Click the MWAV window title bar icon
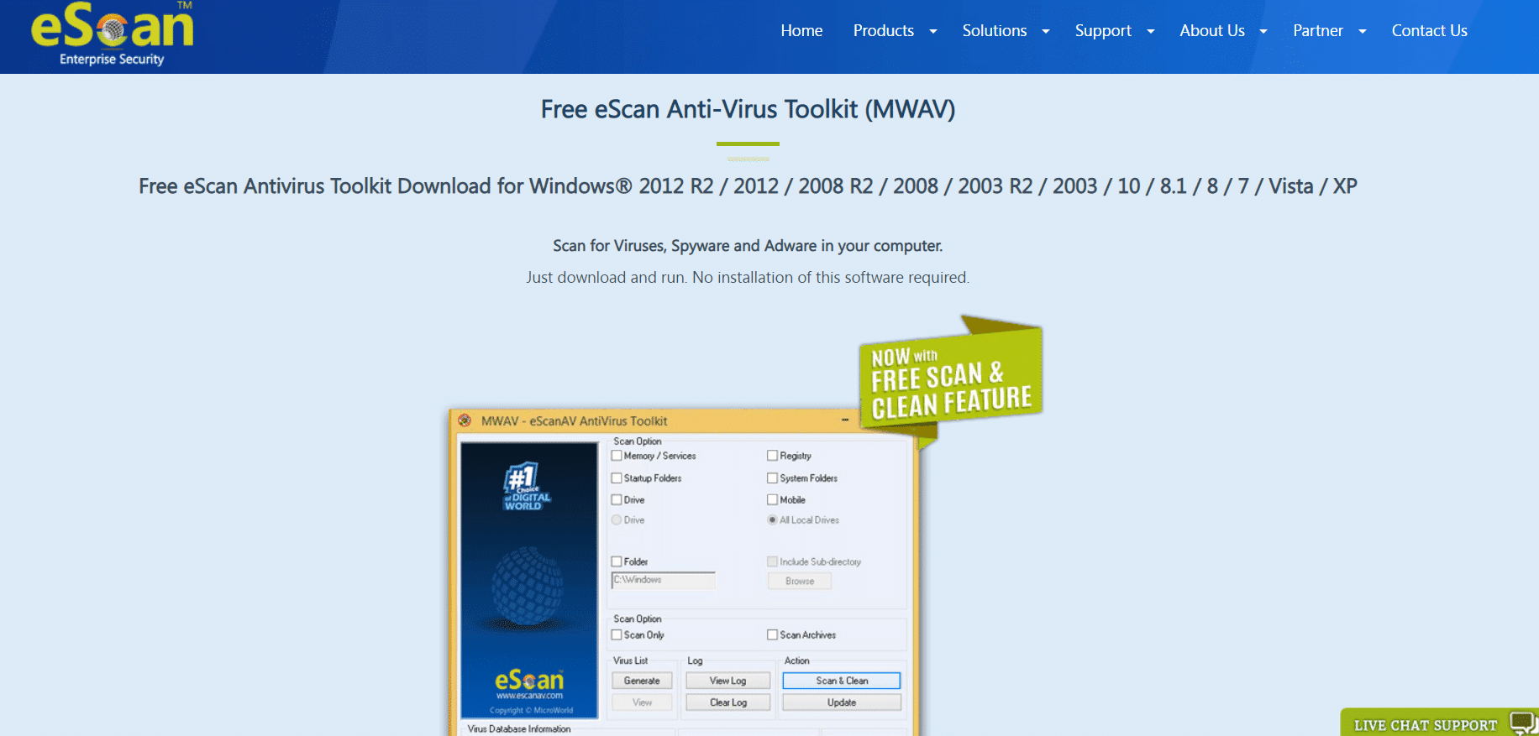This screenshot has height=736, width=1539. coord(465,420)
